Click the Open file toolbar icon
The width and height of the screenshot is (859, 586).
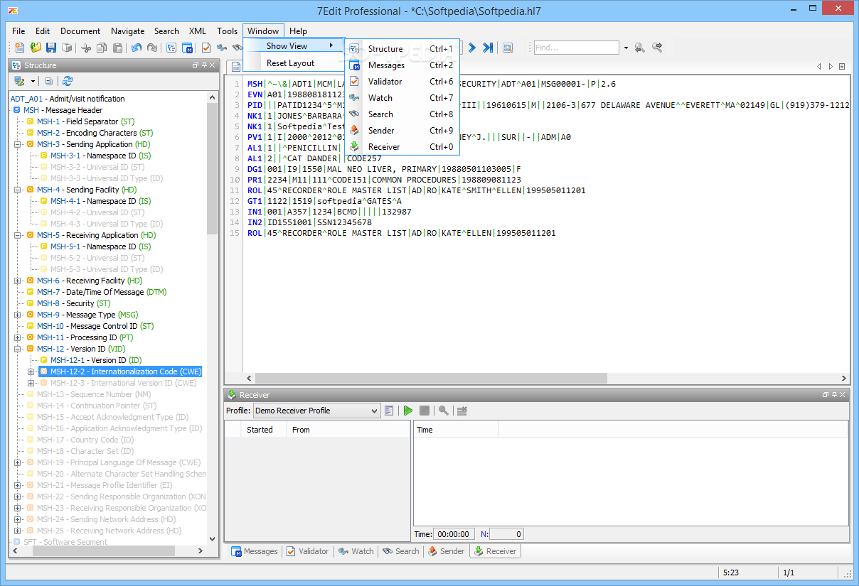click(35, 48)
